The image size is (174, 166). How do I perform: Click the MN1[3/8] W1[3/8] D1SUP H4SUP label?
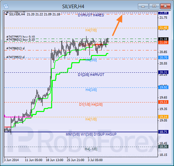tap(91, 134)
